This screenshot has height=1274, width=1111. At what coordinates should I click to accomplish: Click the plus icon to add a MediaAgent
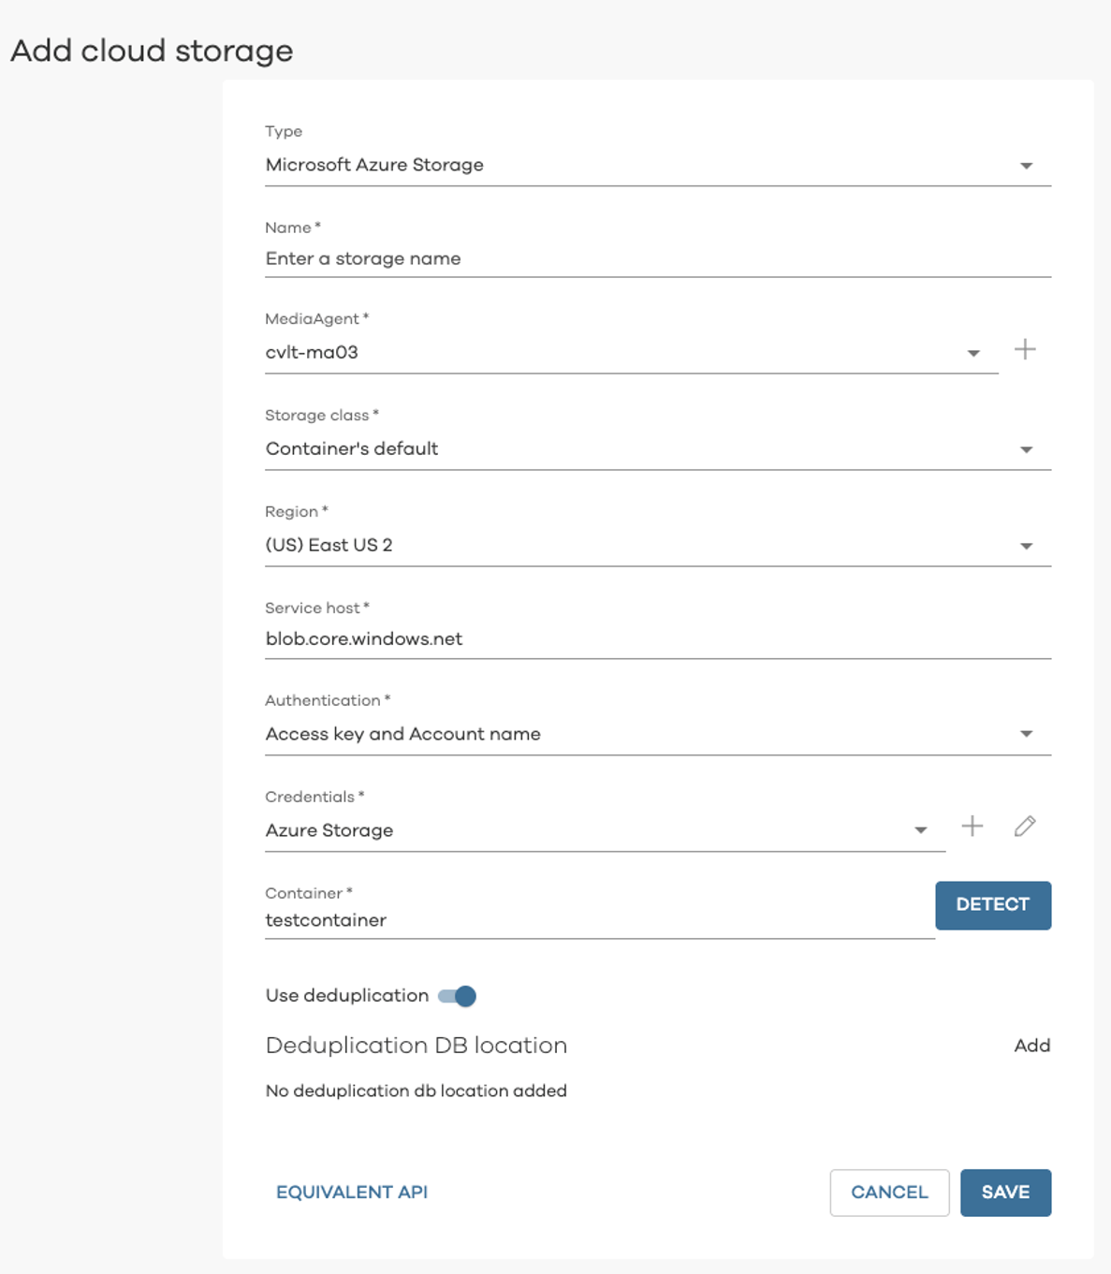tap(1025, 350)
